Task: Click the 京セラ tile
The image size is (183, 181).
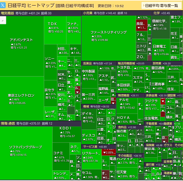Action: (x=50, y=93)
